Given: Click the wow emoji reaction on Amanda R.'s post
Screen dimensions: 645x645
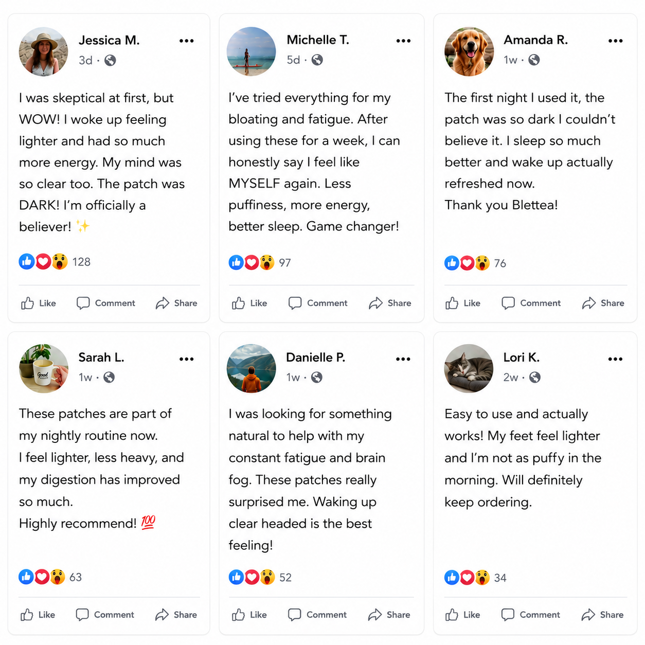Looking at the screenshot, I should pos(482,263).
